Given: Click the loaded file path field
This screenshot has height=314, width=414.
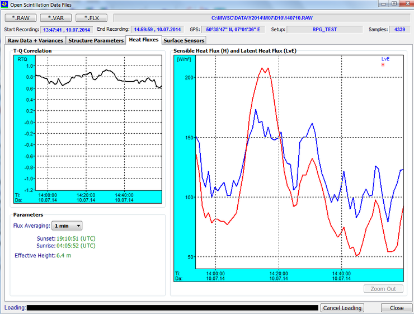Looking at the screenshot, I should click(262, 18).
